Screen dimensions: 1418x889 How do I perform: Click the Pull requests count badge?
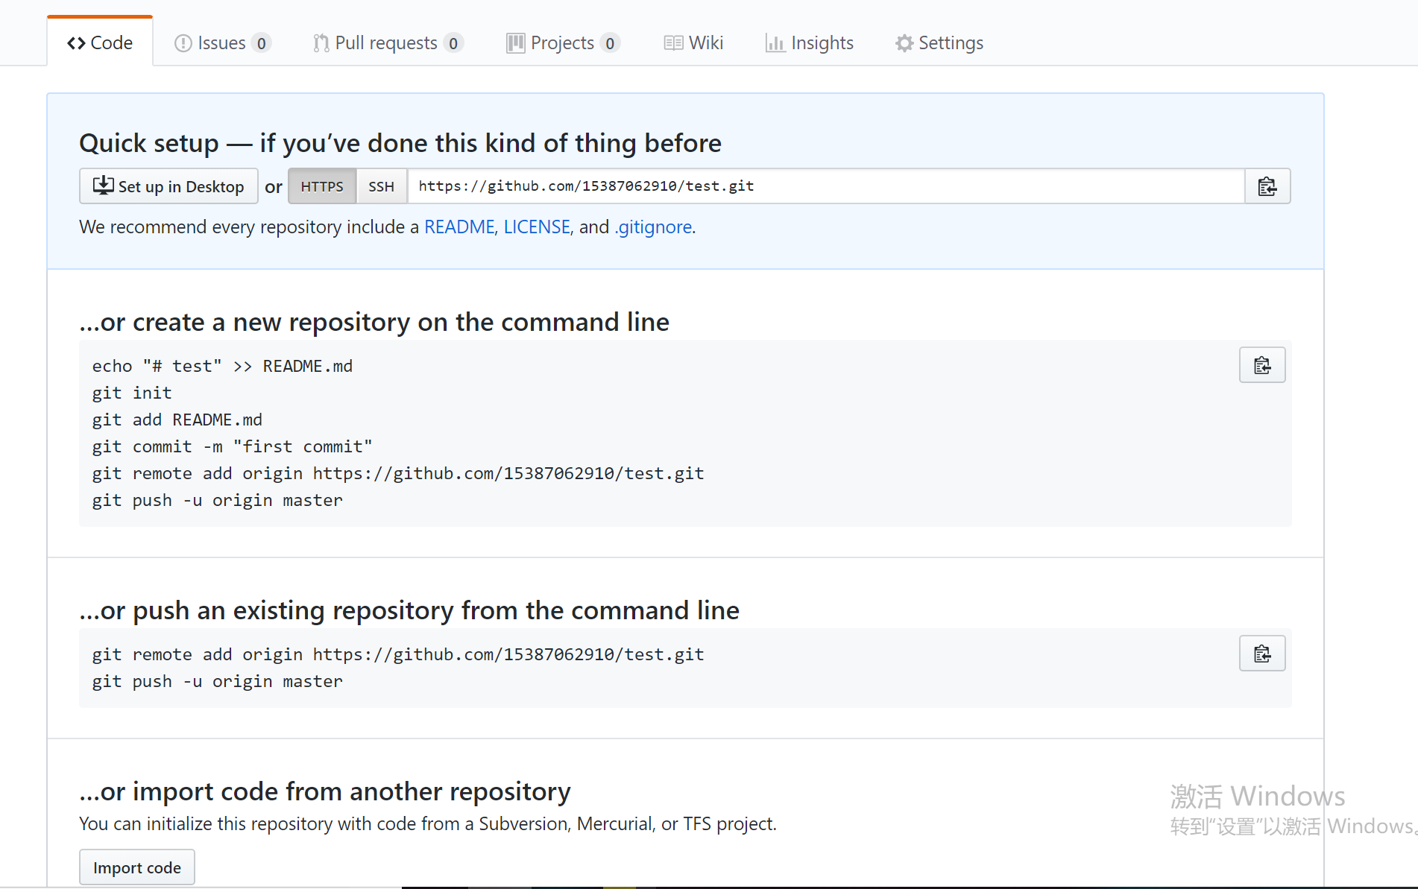pos(453,43)
